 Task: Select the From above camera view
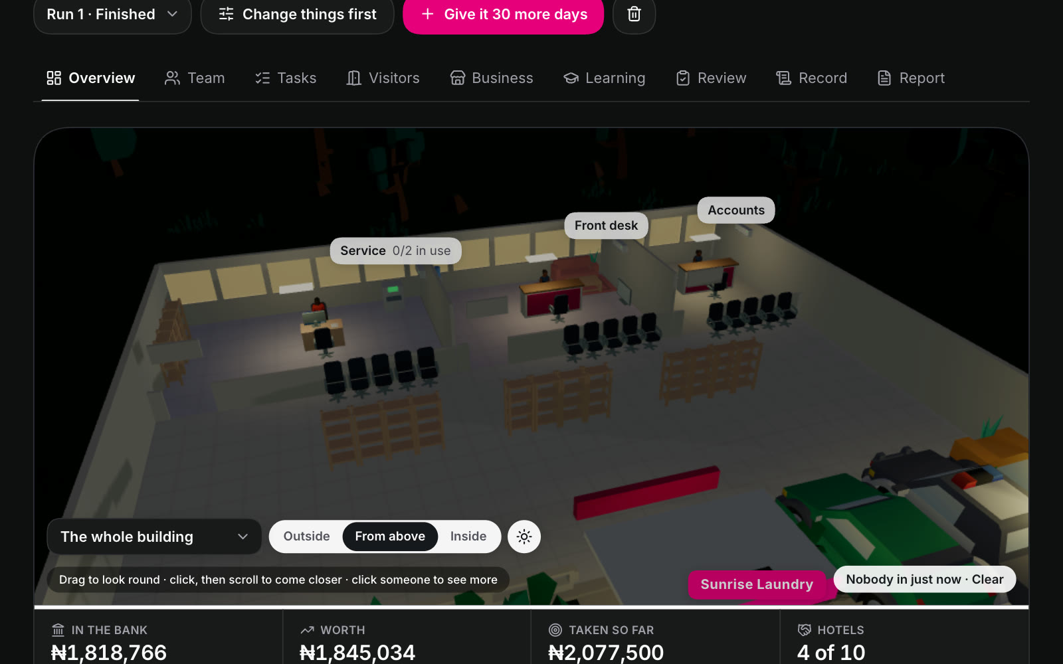[390, 537]
